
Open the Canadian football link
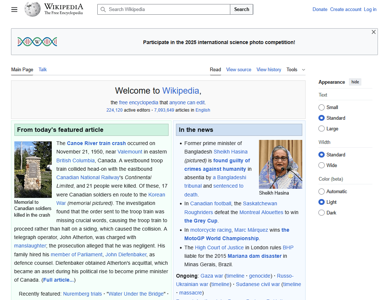[210, 203]
